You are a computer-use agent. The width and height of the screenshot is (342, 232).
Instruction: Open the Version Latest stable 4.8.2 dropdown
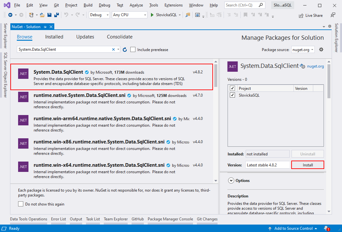(x=268, y=165)
